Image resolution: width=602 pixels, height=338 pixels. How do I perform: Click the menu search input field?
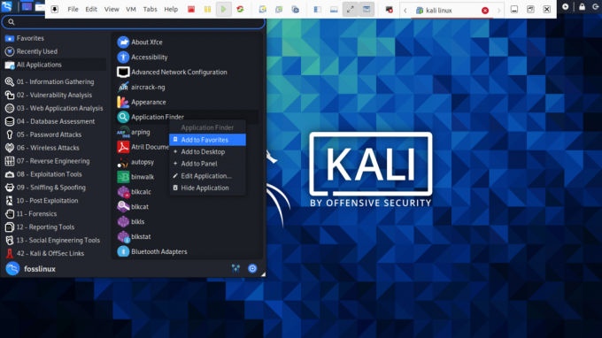(x=133, y=22)
